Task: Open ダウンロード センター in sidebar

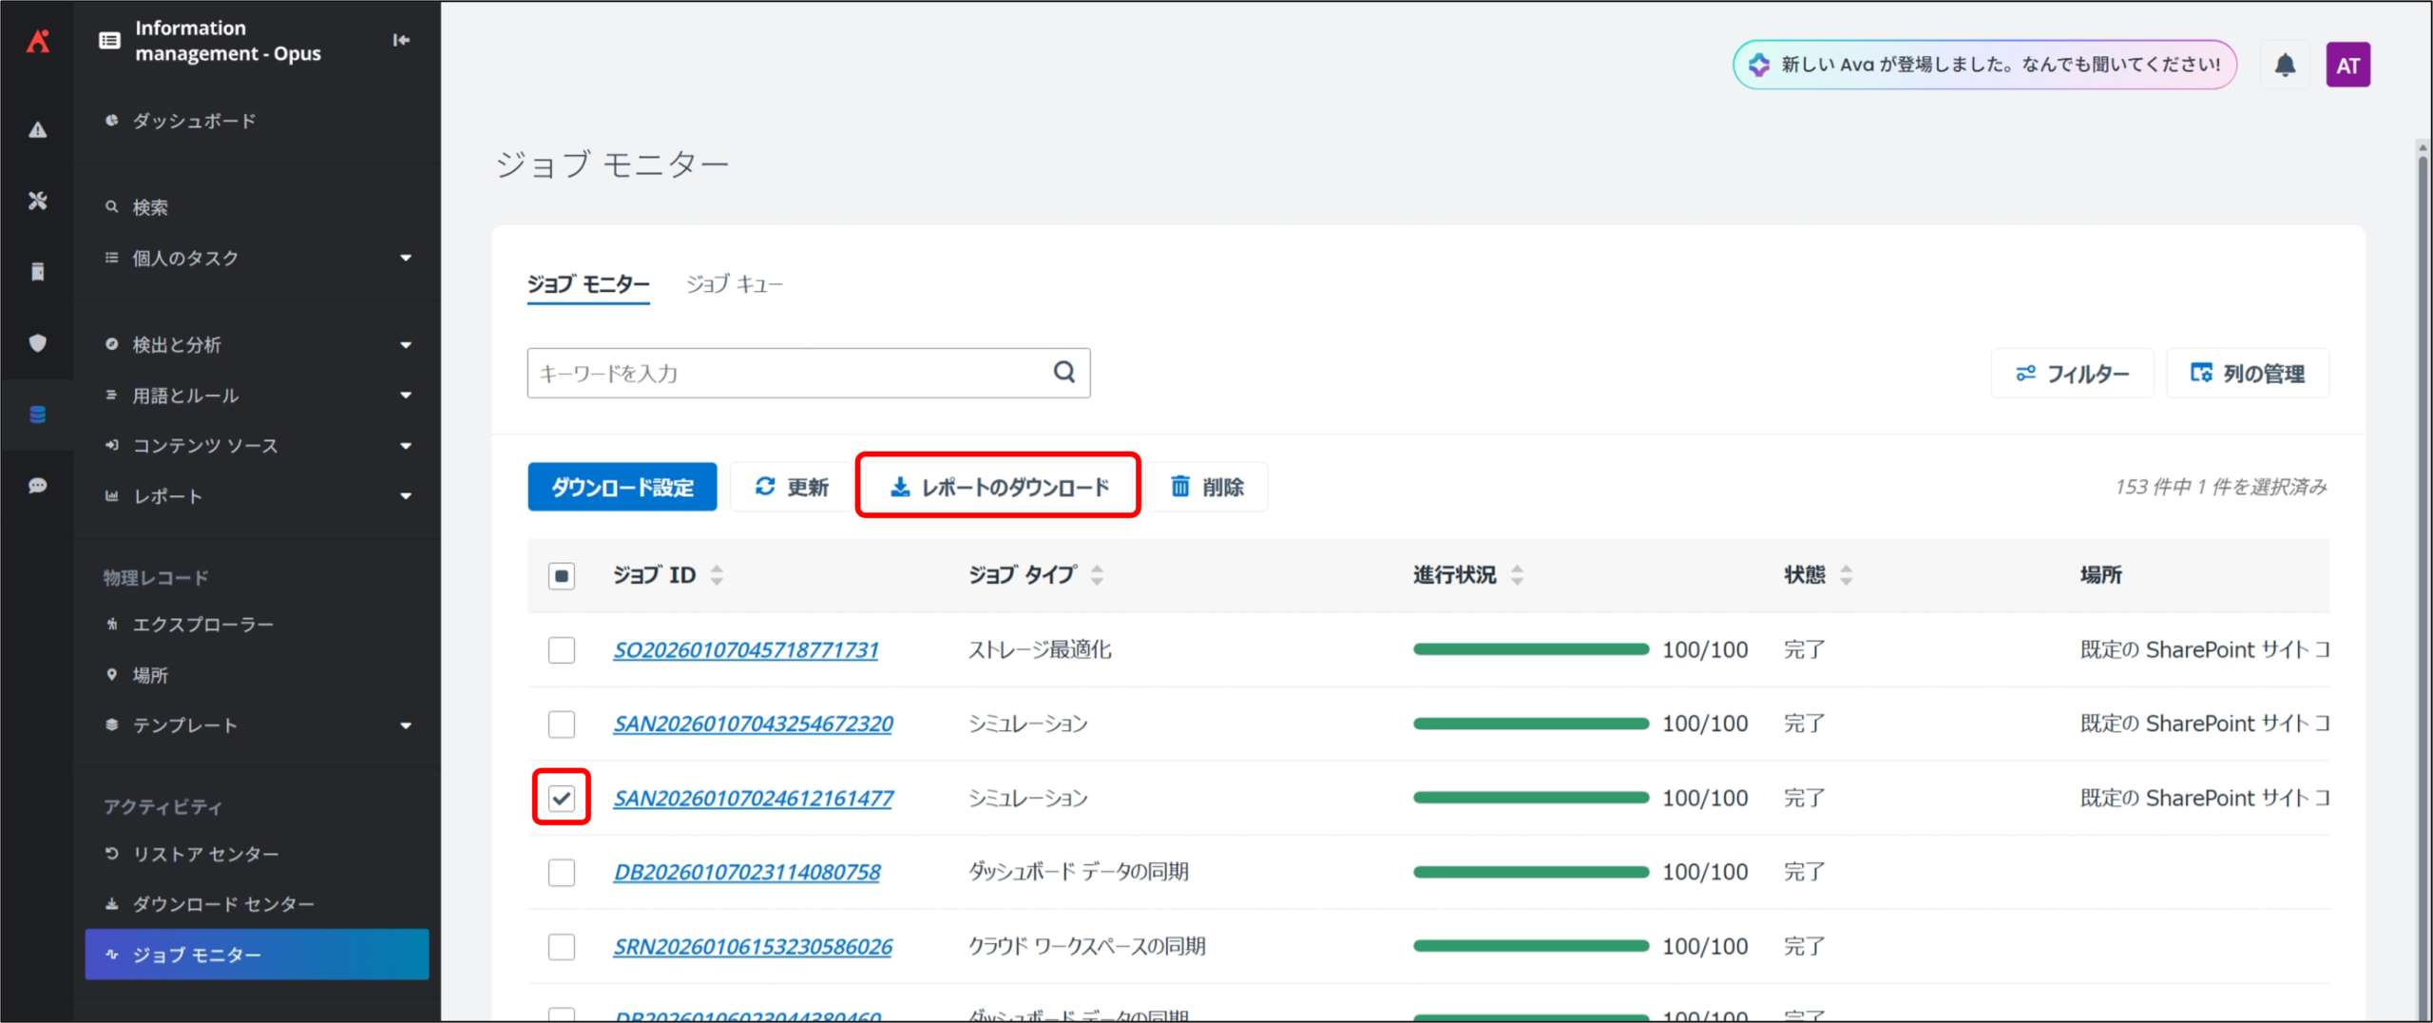Action: [x=223, y=904]
